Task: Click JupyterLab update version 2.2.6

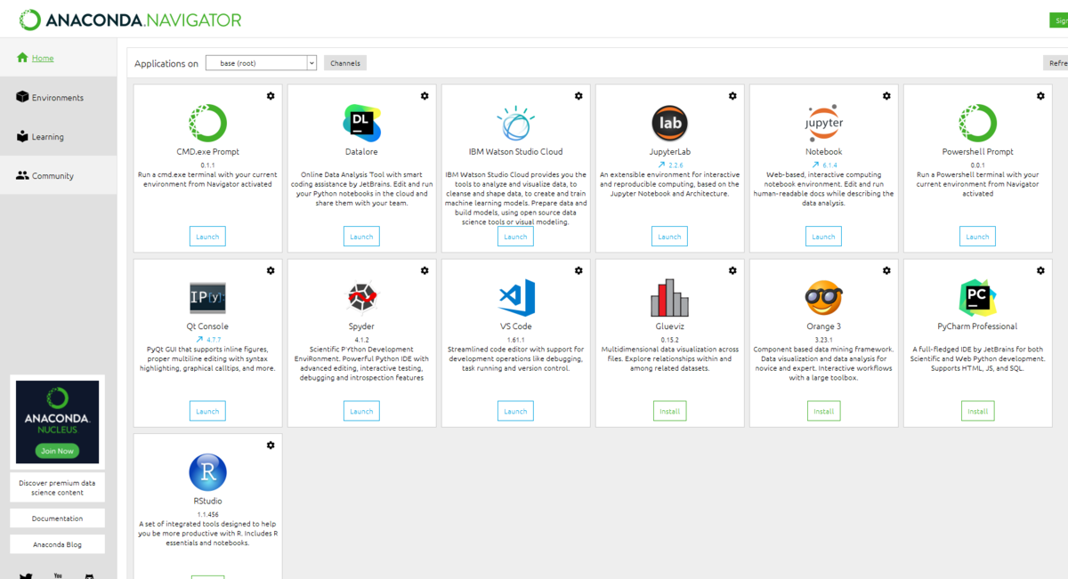Action: point(676,165)
